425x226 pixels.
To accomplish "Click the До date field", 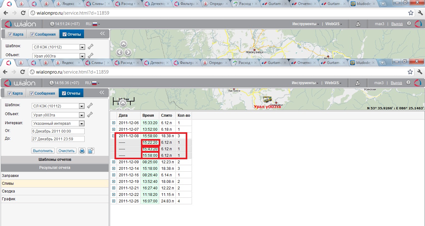I will (58, 139).
